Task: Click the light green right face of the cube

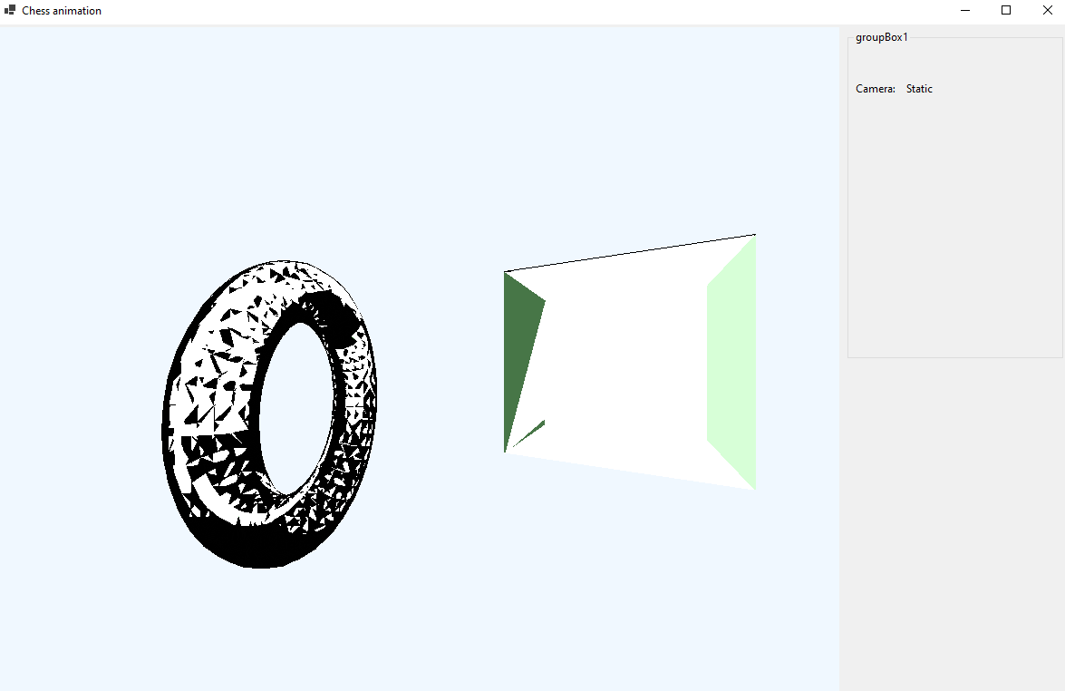Action: pyautogui.click(x=732, y=363)
